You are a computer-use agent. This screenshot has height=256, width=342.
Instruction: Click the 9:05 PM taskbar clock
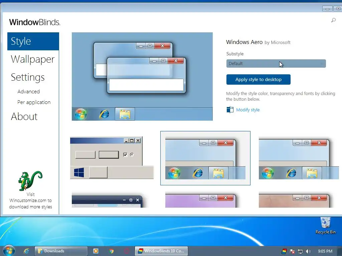coord(325,251)
